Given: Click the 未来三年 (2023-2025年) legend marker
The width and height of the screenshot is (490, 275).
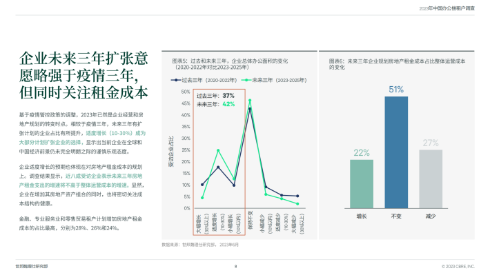Looking at the screenshot, I should tap(246, 80).
